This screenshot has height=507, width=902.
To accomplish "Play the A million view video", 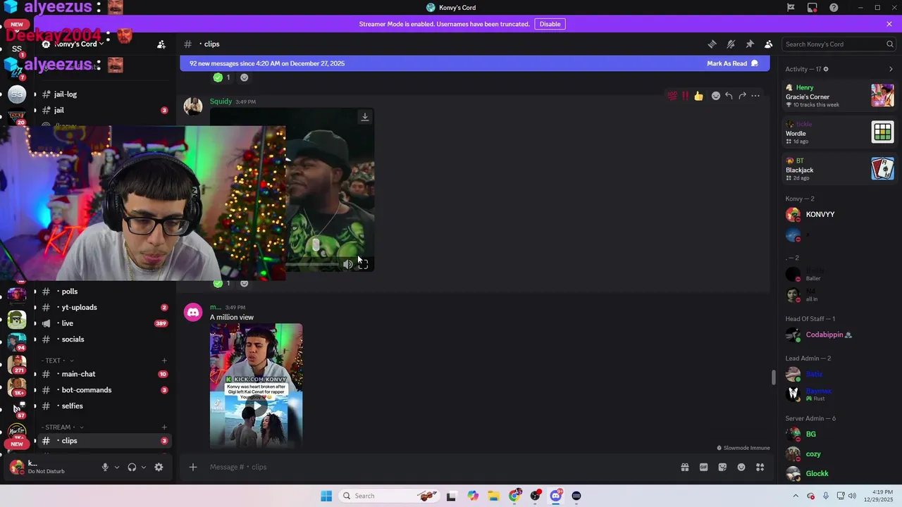I will point(257,406).
